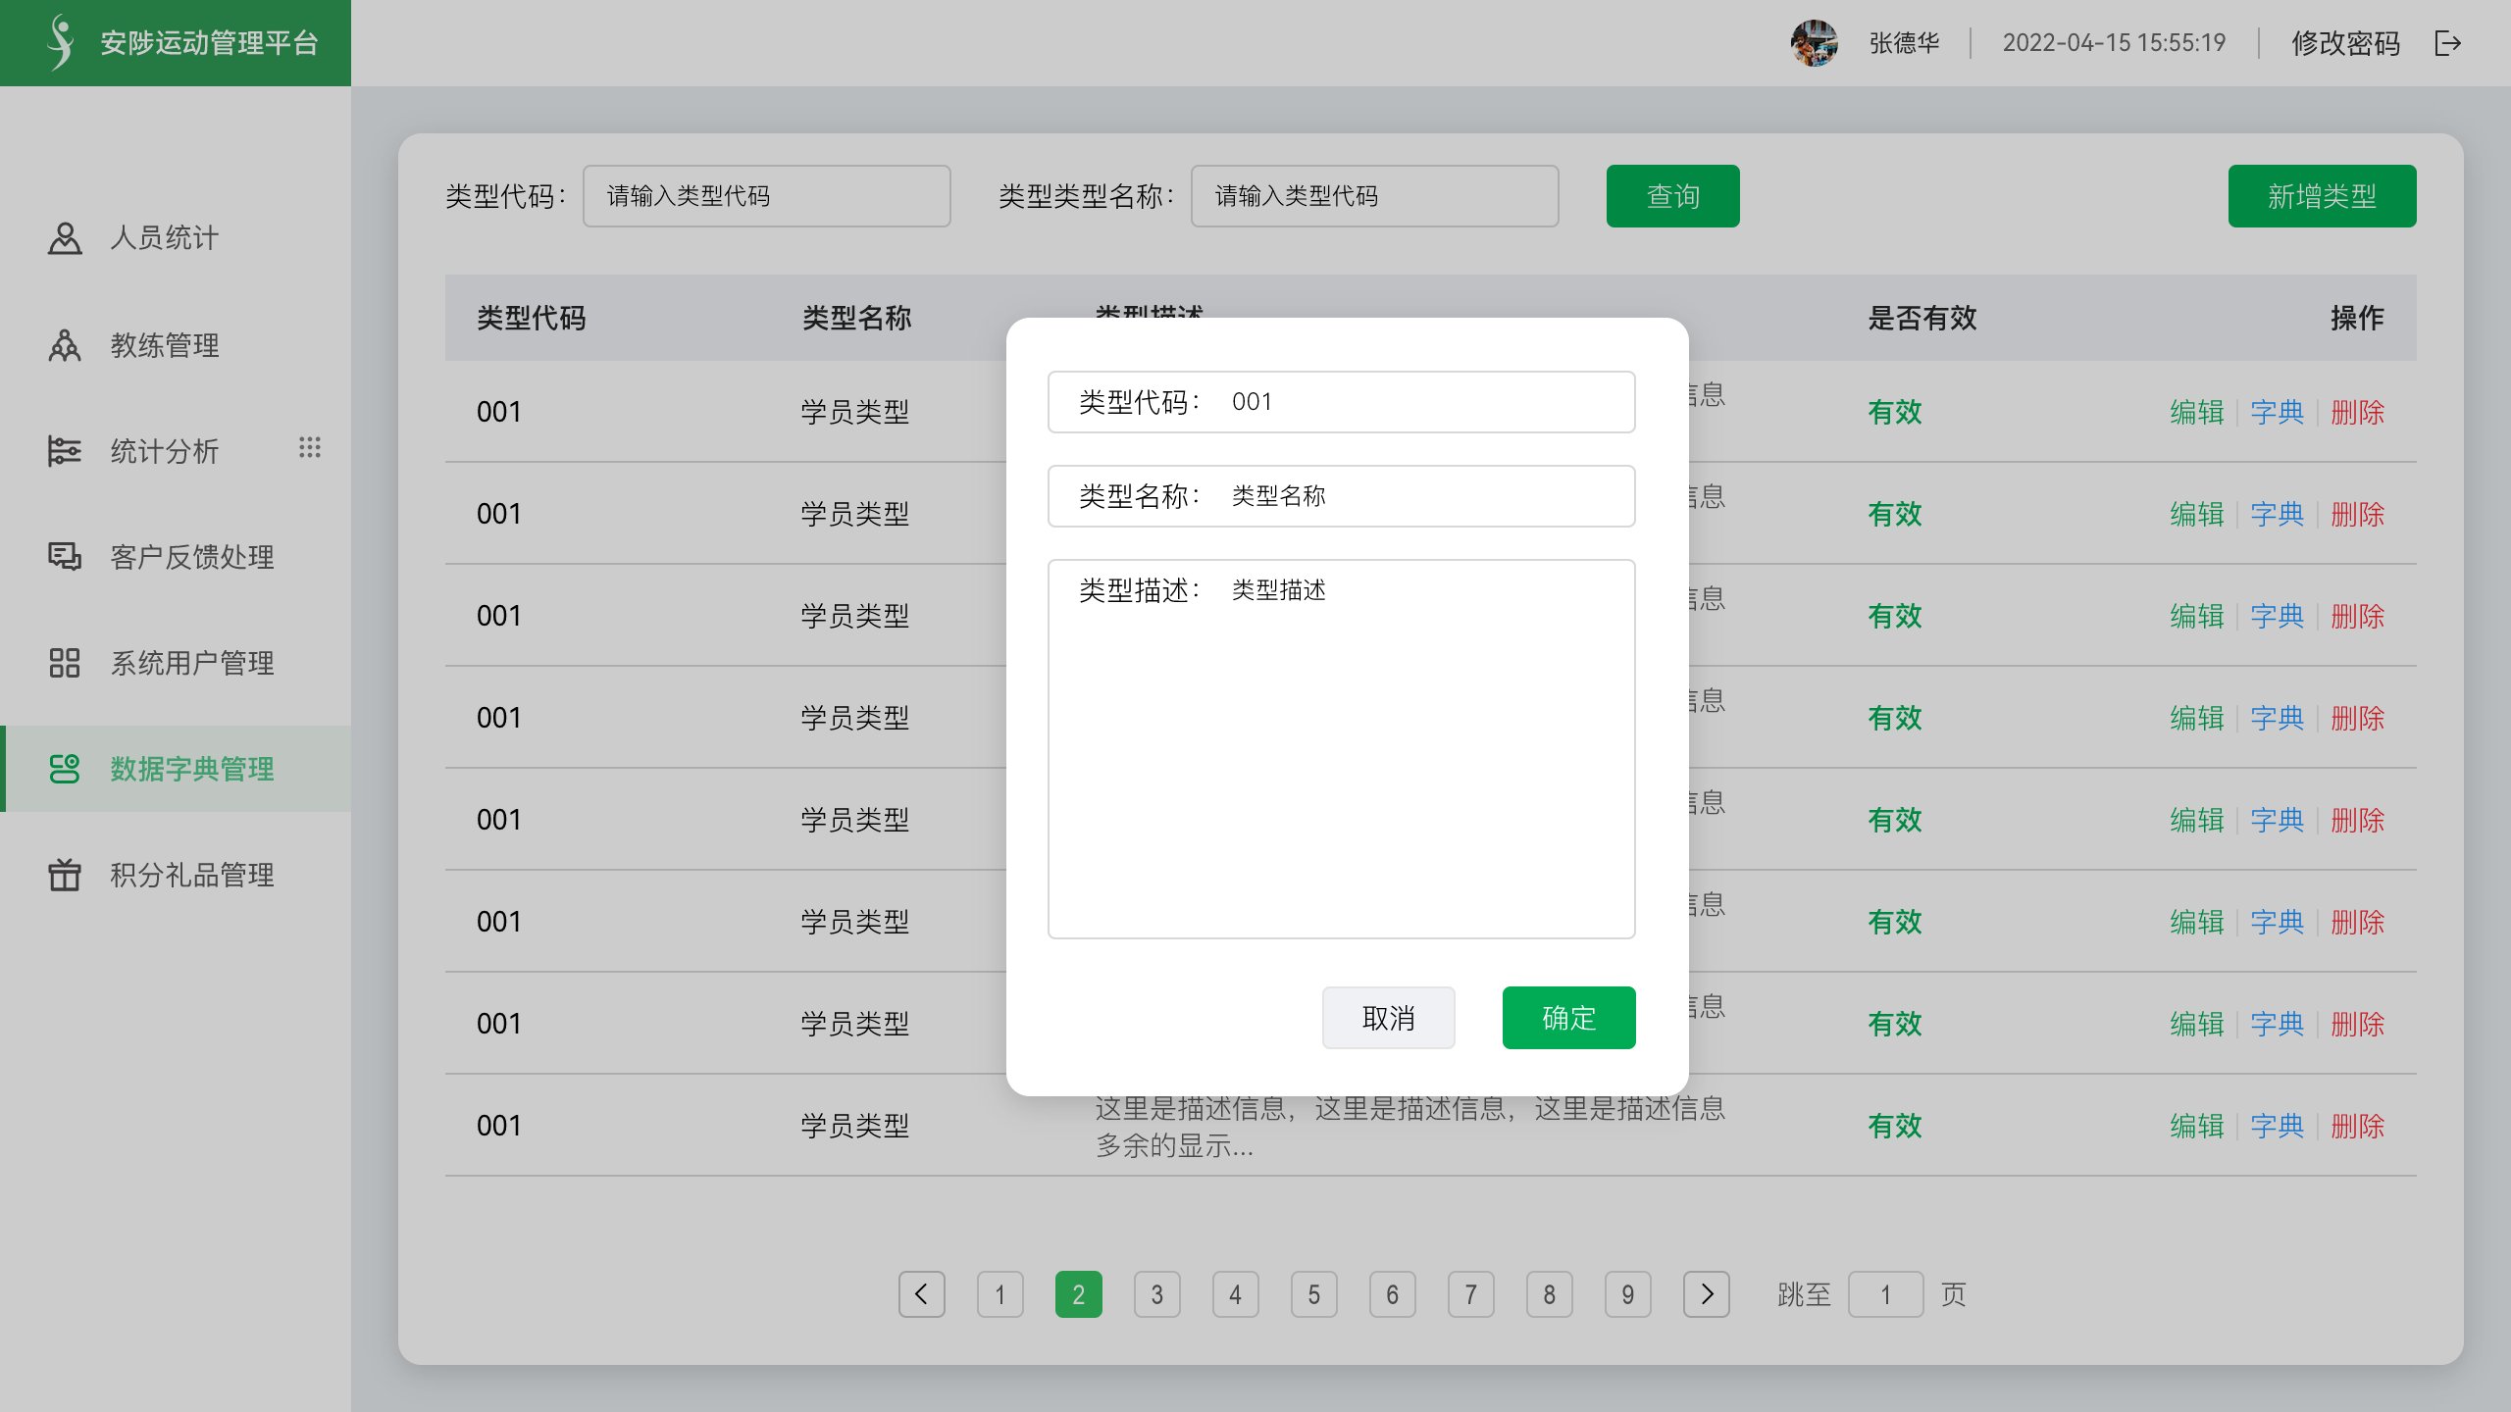Image resolution: width=2511 pixels, height=1412 pixels.
Task: Click the 修改密码 link
Action: click(2345, 43)
